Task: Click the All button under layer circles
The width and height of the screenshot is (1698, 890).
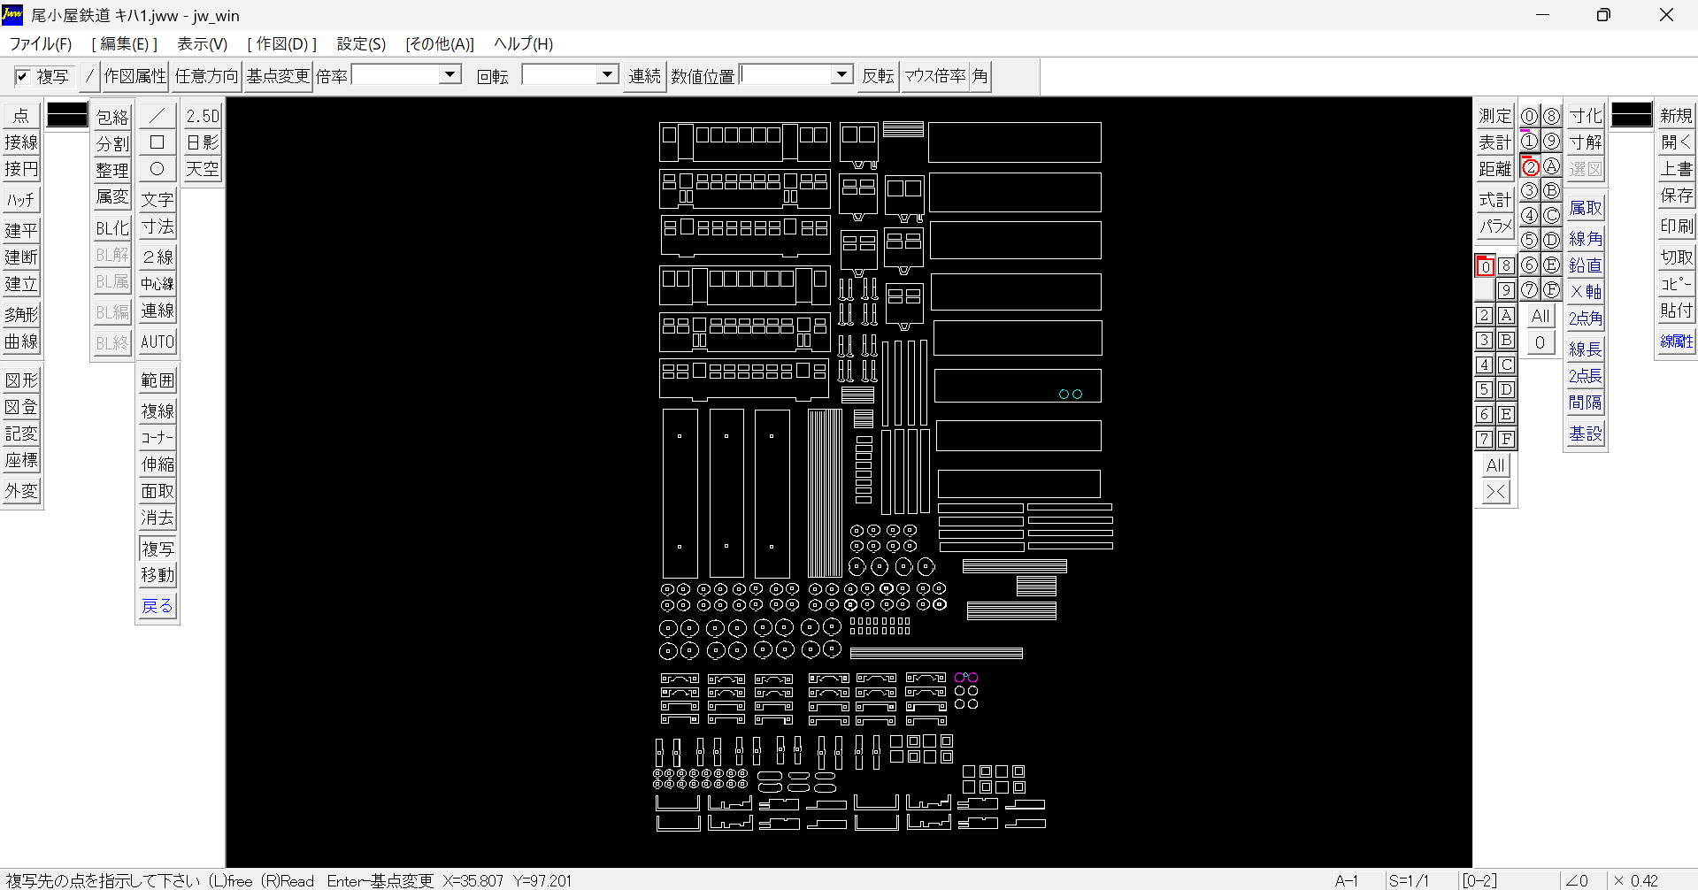Action: point(1540,316)
